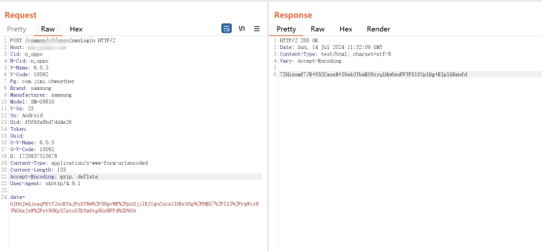
Task: Switch Request view to Pretty tab
Action: 16,29
